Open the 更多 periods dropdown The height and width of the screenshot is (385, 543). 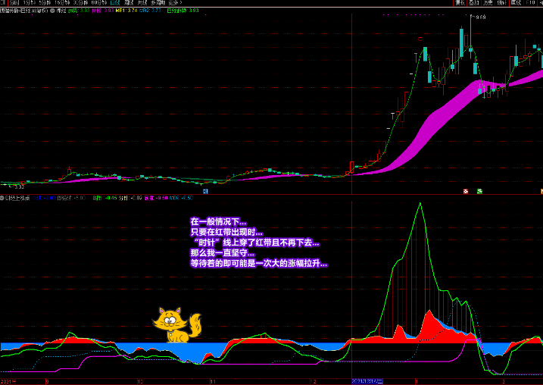point(171,3)
